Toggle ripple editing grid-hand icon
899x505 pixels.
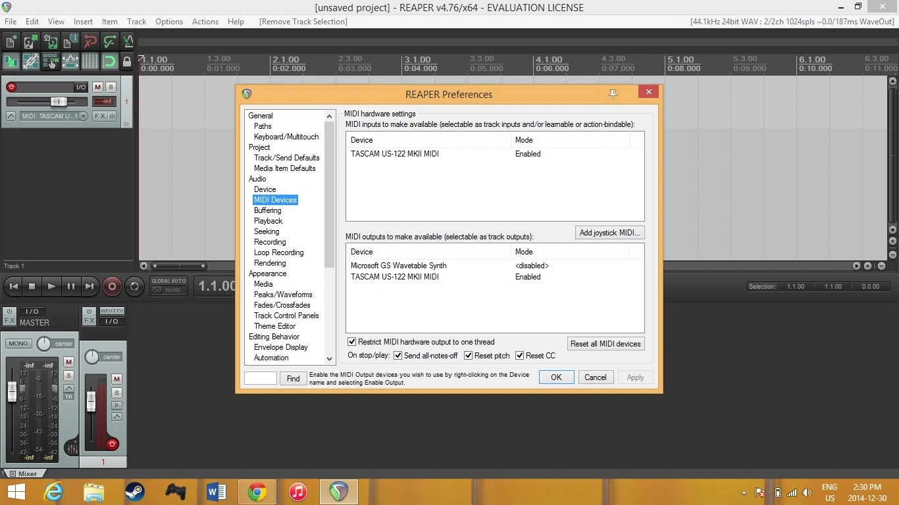51,61
